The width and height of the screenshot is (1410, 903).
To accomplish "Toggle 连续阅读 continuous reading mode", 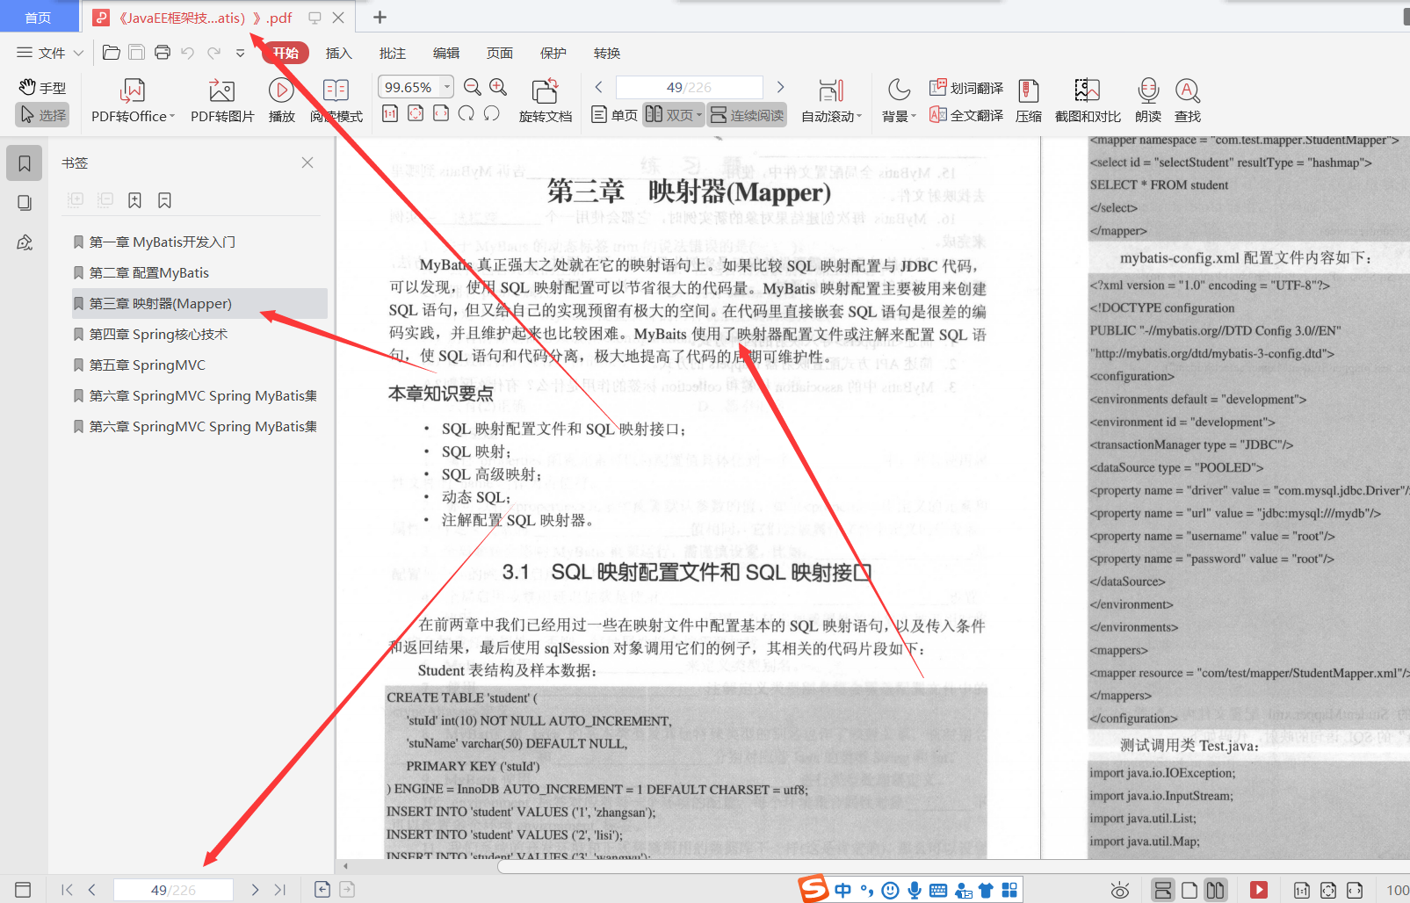I will [747, 115].
